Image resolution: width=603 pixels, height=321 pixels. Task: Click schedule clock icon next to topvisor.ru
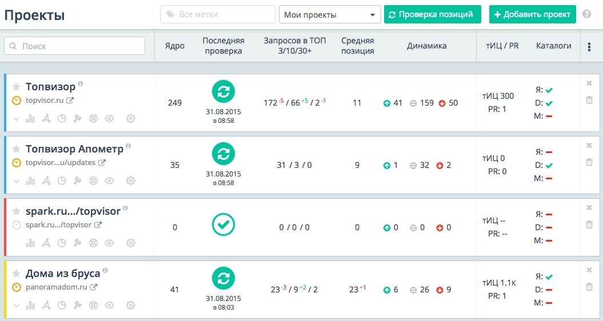(17, 101)
